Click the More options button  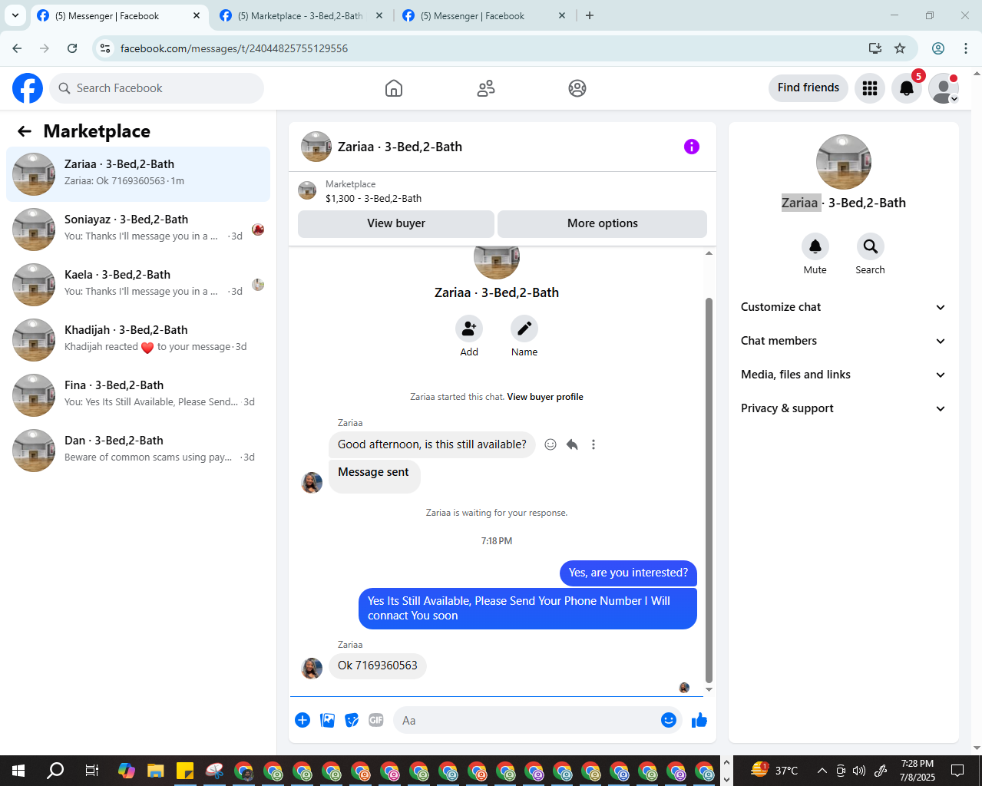(603, 223)
